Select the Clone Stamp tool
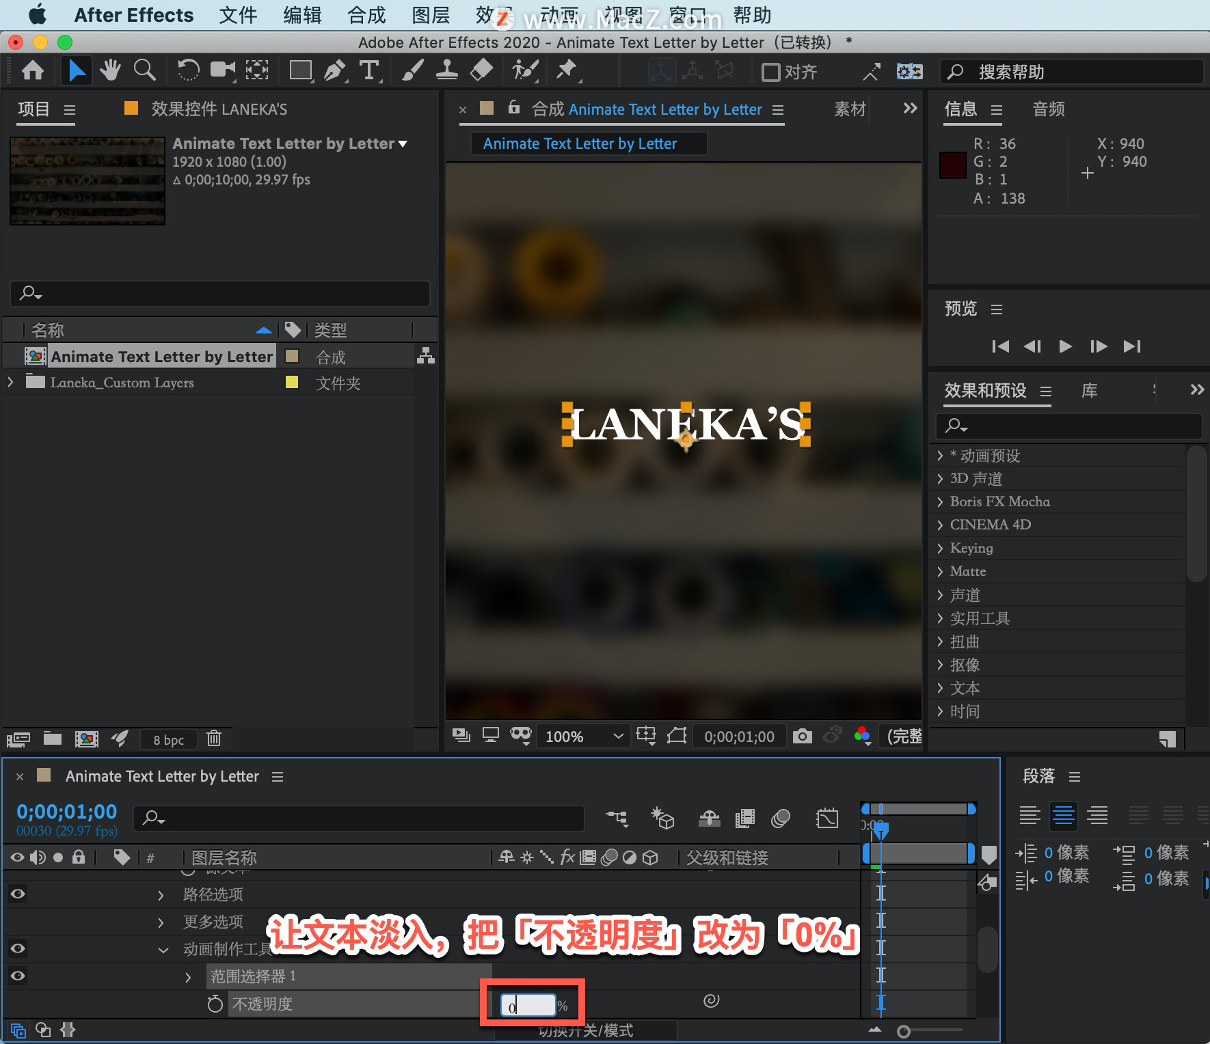The image size is (1210, 1044). coord(446,70)
